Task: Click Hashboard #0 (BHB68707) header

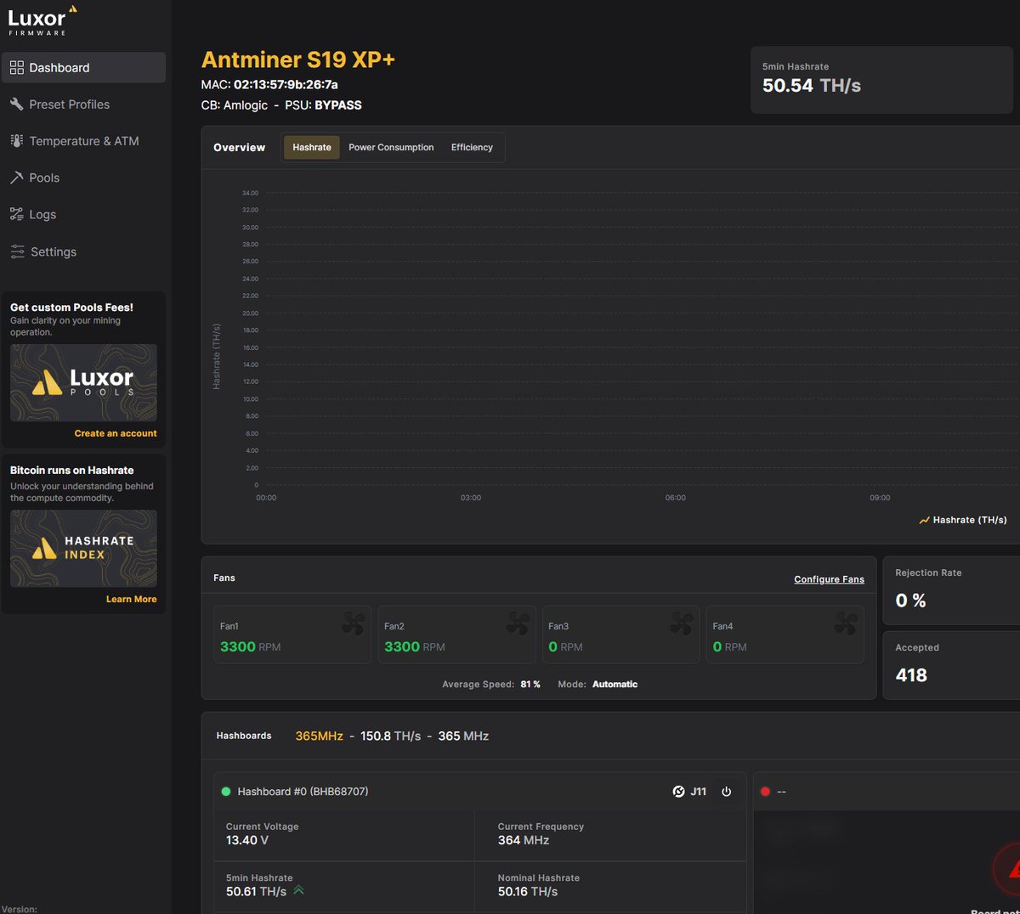Action: [303, 792]
